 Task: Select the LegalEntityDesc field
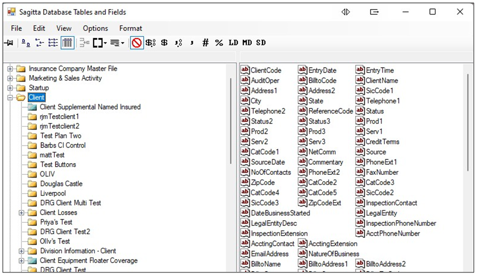(x=274, y=223)
